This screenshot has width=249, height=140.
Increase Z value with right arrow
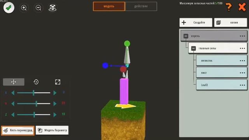55,115
